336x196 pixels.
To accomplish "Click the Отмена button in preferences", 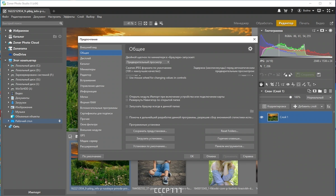I will 211,156.
